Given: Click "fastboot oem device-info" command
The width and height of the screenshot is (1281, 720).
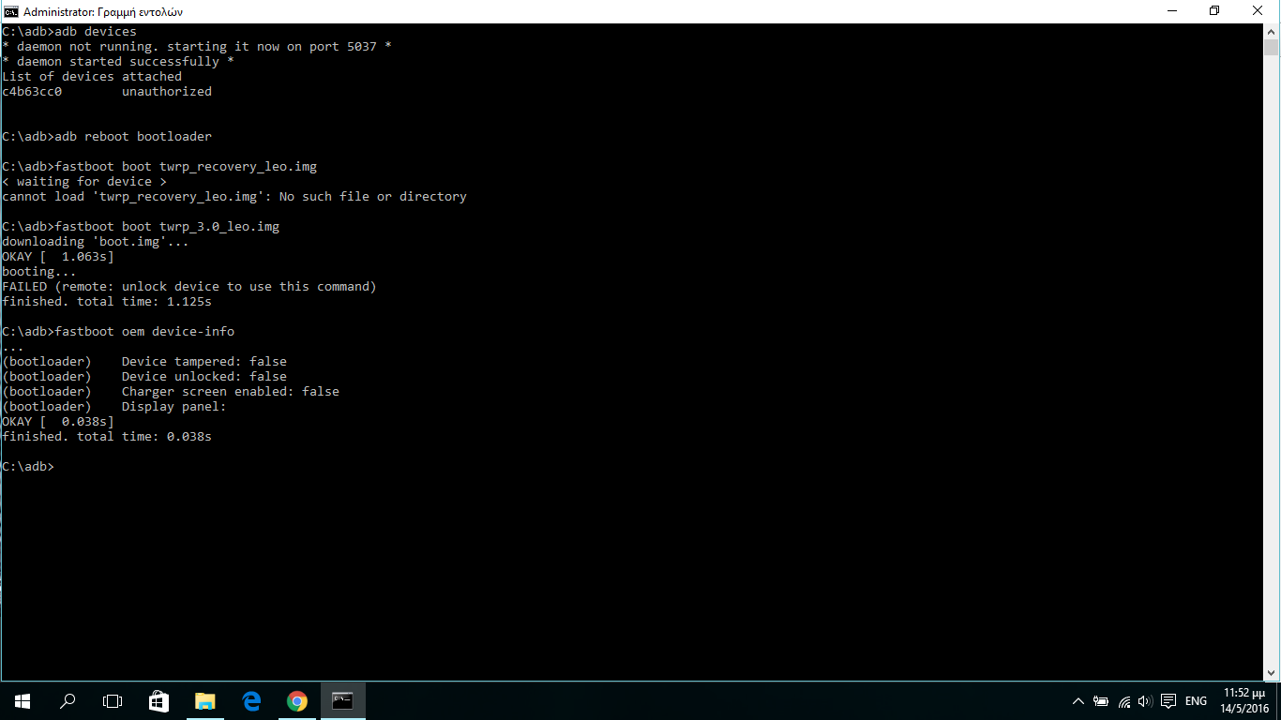Looking at the screenshot, I should [x=118, y=332].
